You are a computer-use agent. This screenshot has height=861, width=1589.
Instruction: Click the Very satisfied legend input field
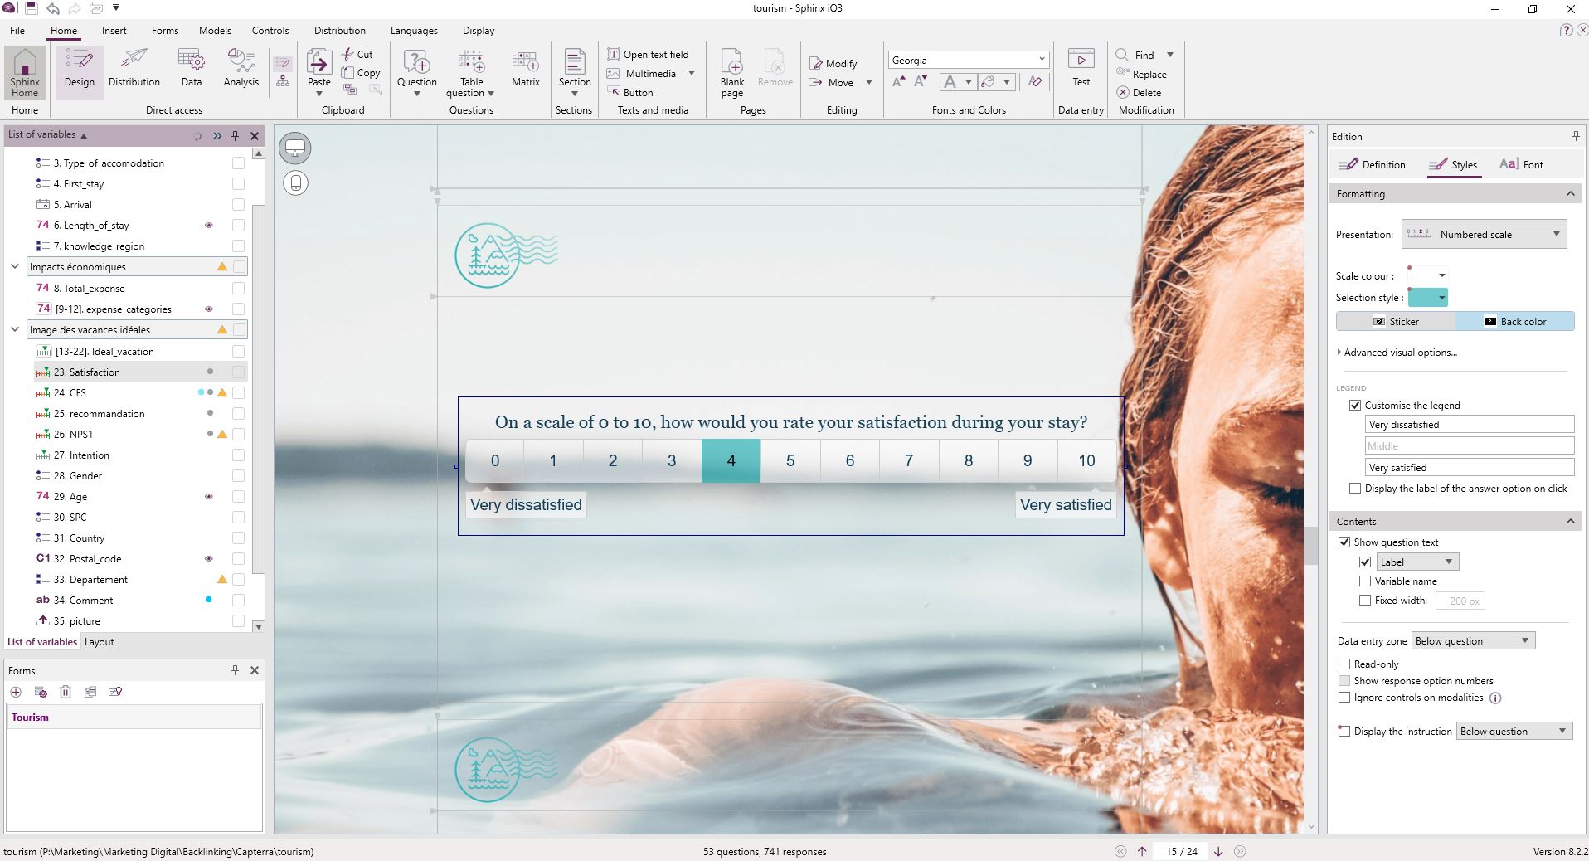pyautogui.click(x=1470, y=467)
